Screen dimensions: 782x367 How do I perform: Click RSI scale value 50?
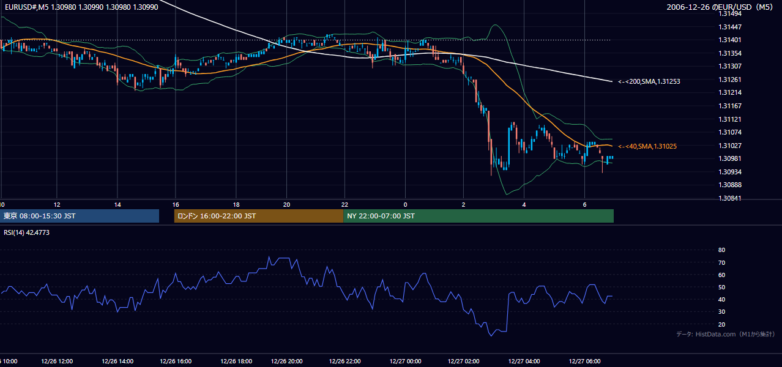click(721, 287)
